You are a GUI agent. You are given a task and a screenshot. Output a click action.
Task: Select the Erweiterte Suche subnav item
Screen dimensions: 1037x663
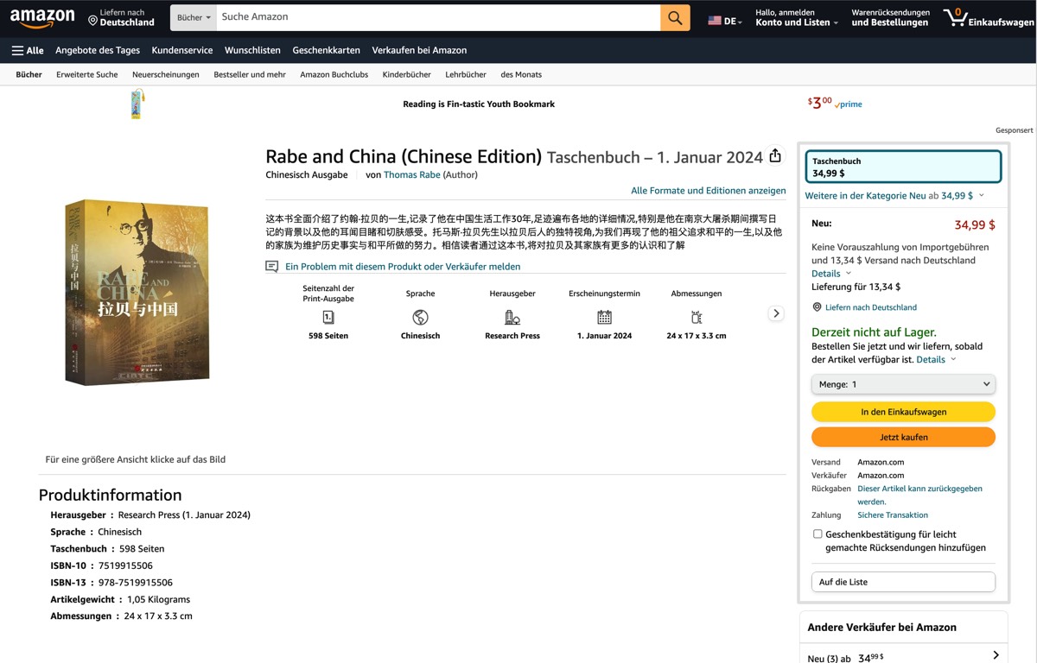tap(87, 75)
